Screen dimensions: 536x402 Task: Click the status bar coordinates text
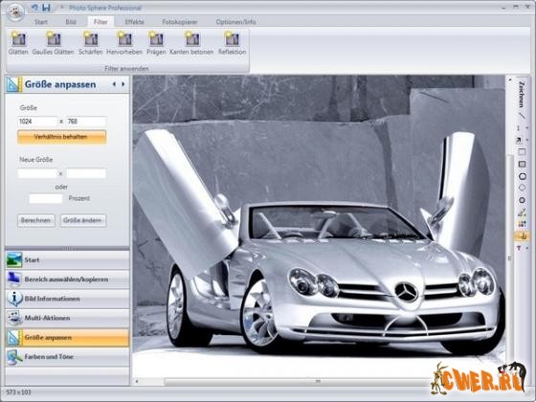coord(18,392)
